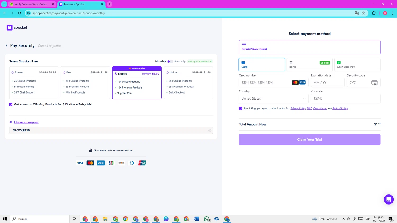This screenshot has height=223, width=397.
Task: Click the secure checkout padlock icon
Action: pyautogui.click(x=91, y=150)
